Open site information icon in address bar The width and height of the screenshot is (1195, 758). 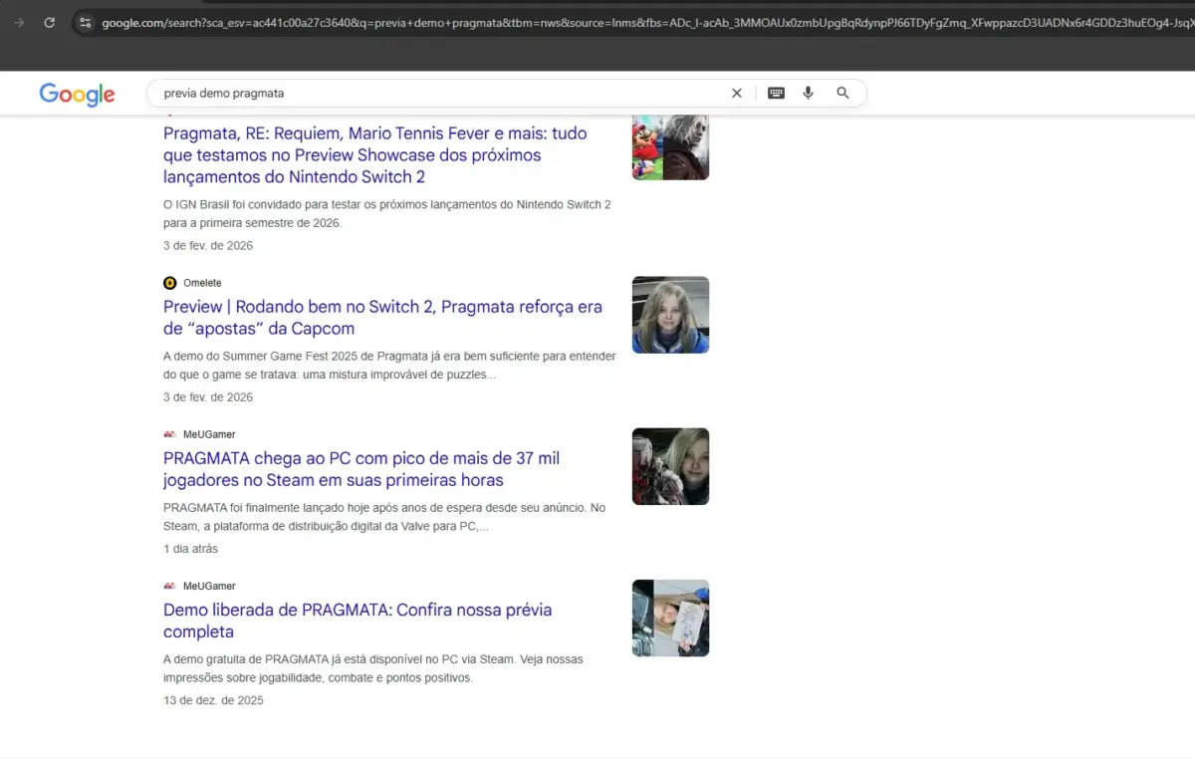tap(86, 22)
